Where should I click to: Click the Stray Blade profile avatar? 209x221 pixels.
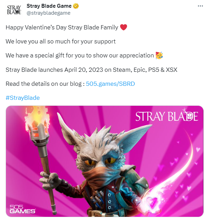[x=14, y=10]
